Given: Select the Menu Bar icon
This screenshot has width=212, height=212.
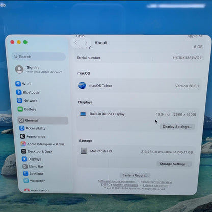Looking at the screenshot, I should tap(25, 166).
